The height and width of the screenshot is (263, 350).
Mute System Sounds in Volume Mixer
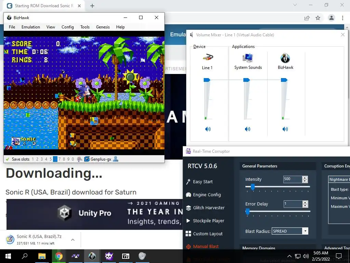pos(247,129)
